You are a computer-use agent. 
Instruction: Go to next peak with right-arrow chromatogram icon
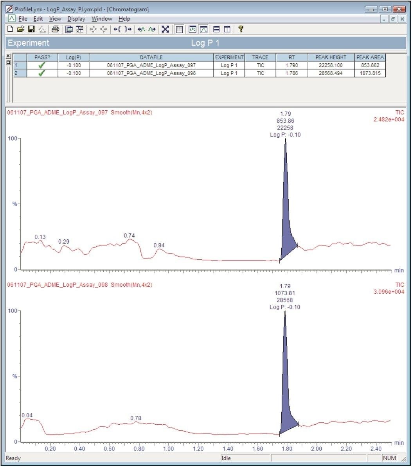[152, 29]
